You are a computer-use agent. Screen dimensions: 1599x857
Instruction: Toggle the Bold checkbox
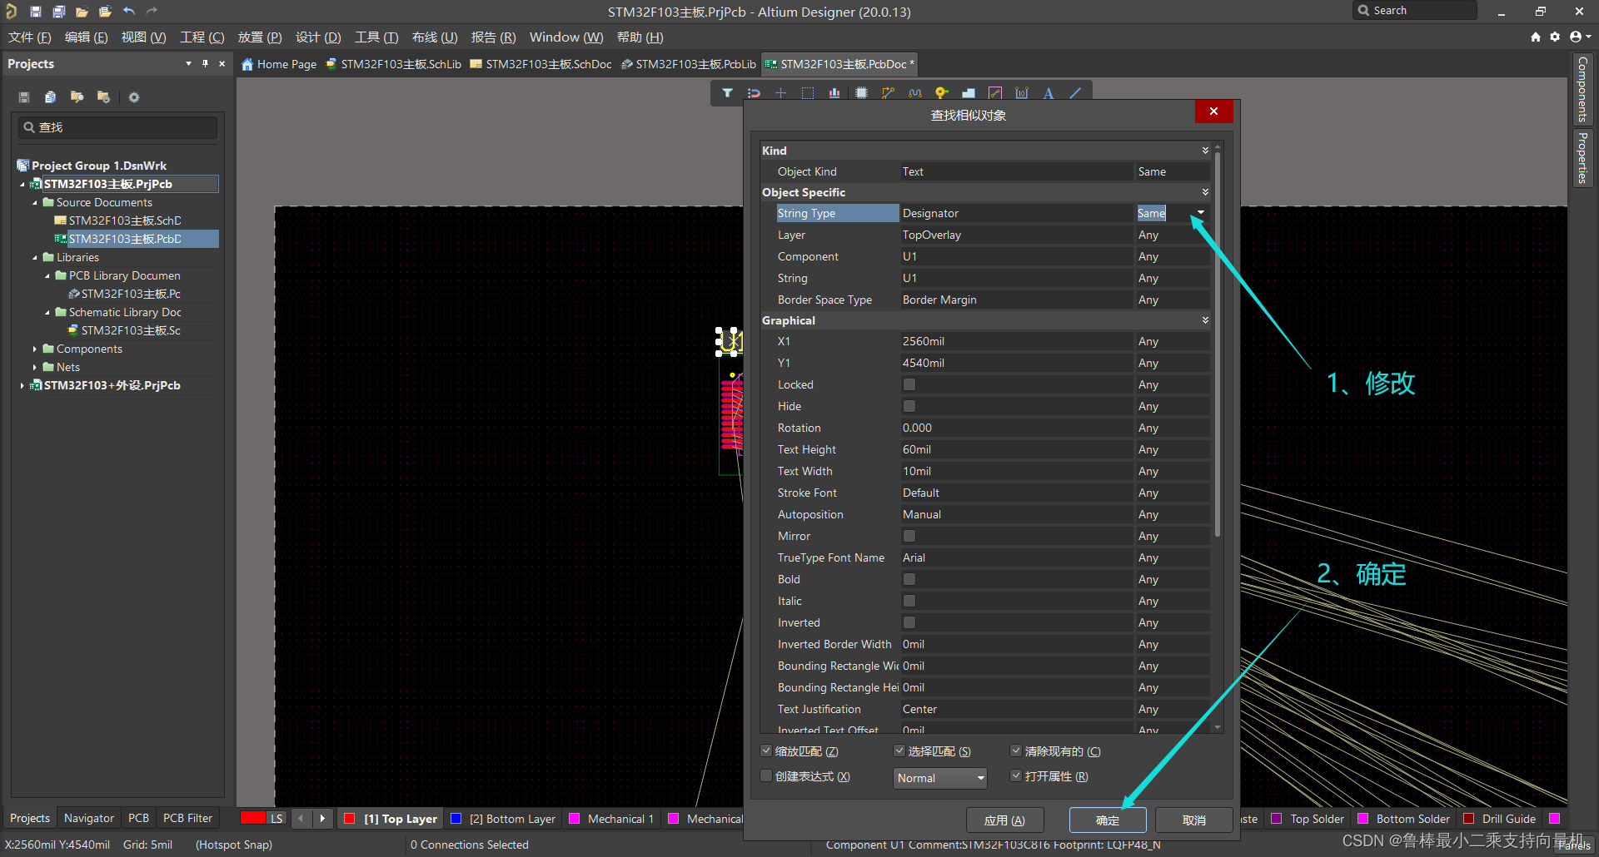coord(909,579)
